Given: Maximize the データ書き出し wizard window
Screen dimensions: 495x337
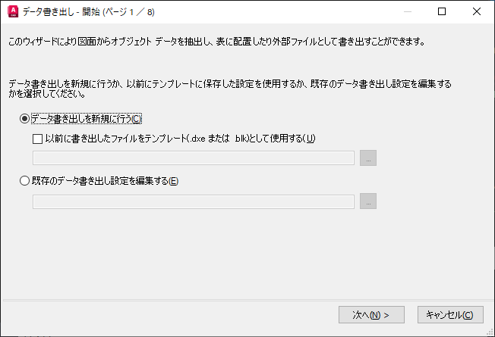Looking at the screenshot, I should (442, 11).
